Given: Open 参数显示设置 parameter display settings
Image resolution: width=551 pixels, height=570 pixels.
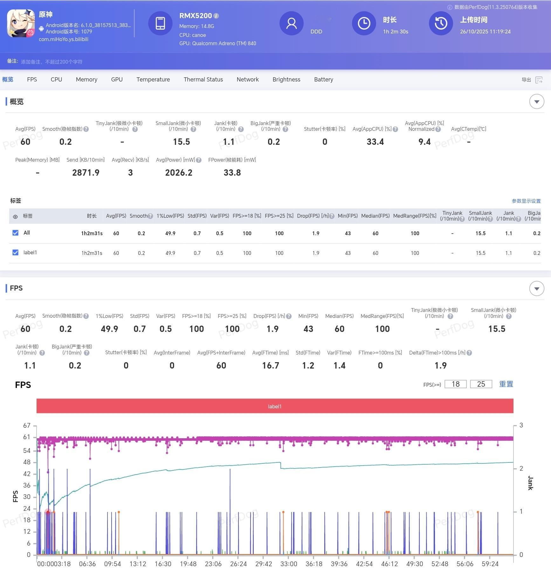Looking at the screenshot, I should pyautogui.click(x=526, y=201).
